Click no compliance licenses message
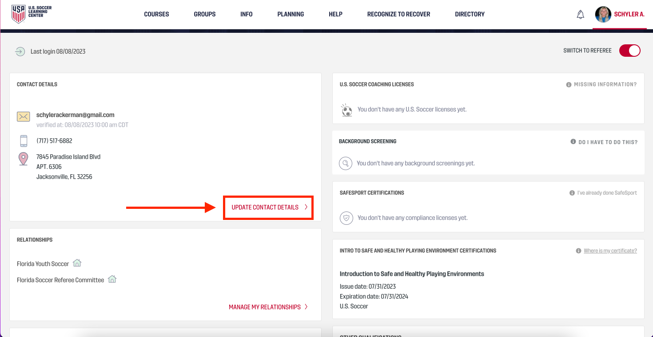The image size is (653, 337). point(413,218)
